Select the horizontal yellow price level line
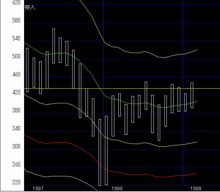This screenshot has height=192, width=220. [x=207, y=88]
